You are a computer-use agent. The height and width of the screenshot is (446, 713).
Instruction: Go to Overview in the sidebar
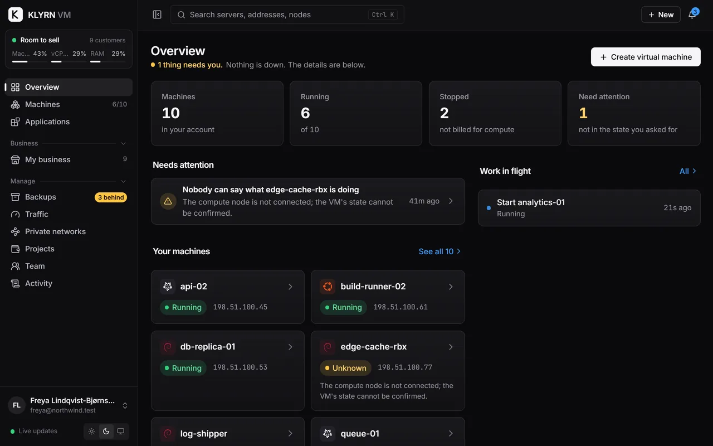click(x=69, y=87)
